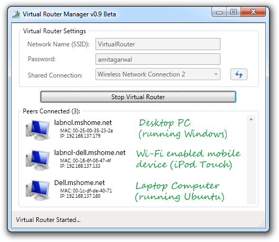Select the labnol-dell.mshome.net computer icon
The height and width of the screenshot is (242, 279).
(x=37, y=160)
